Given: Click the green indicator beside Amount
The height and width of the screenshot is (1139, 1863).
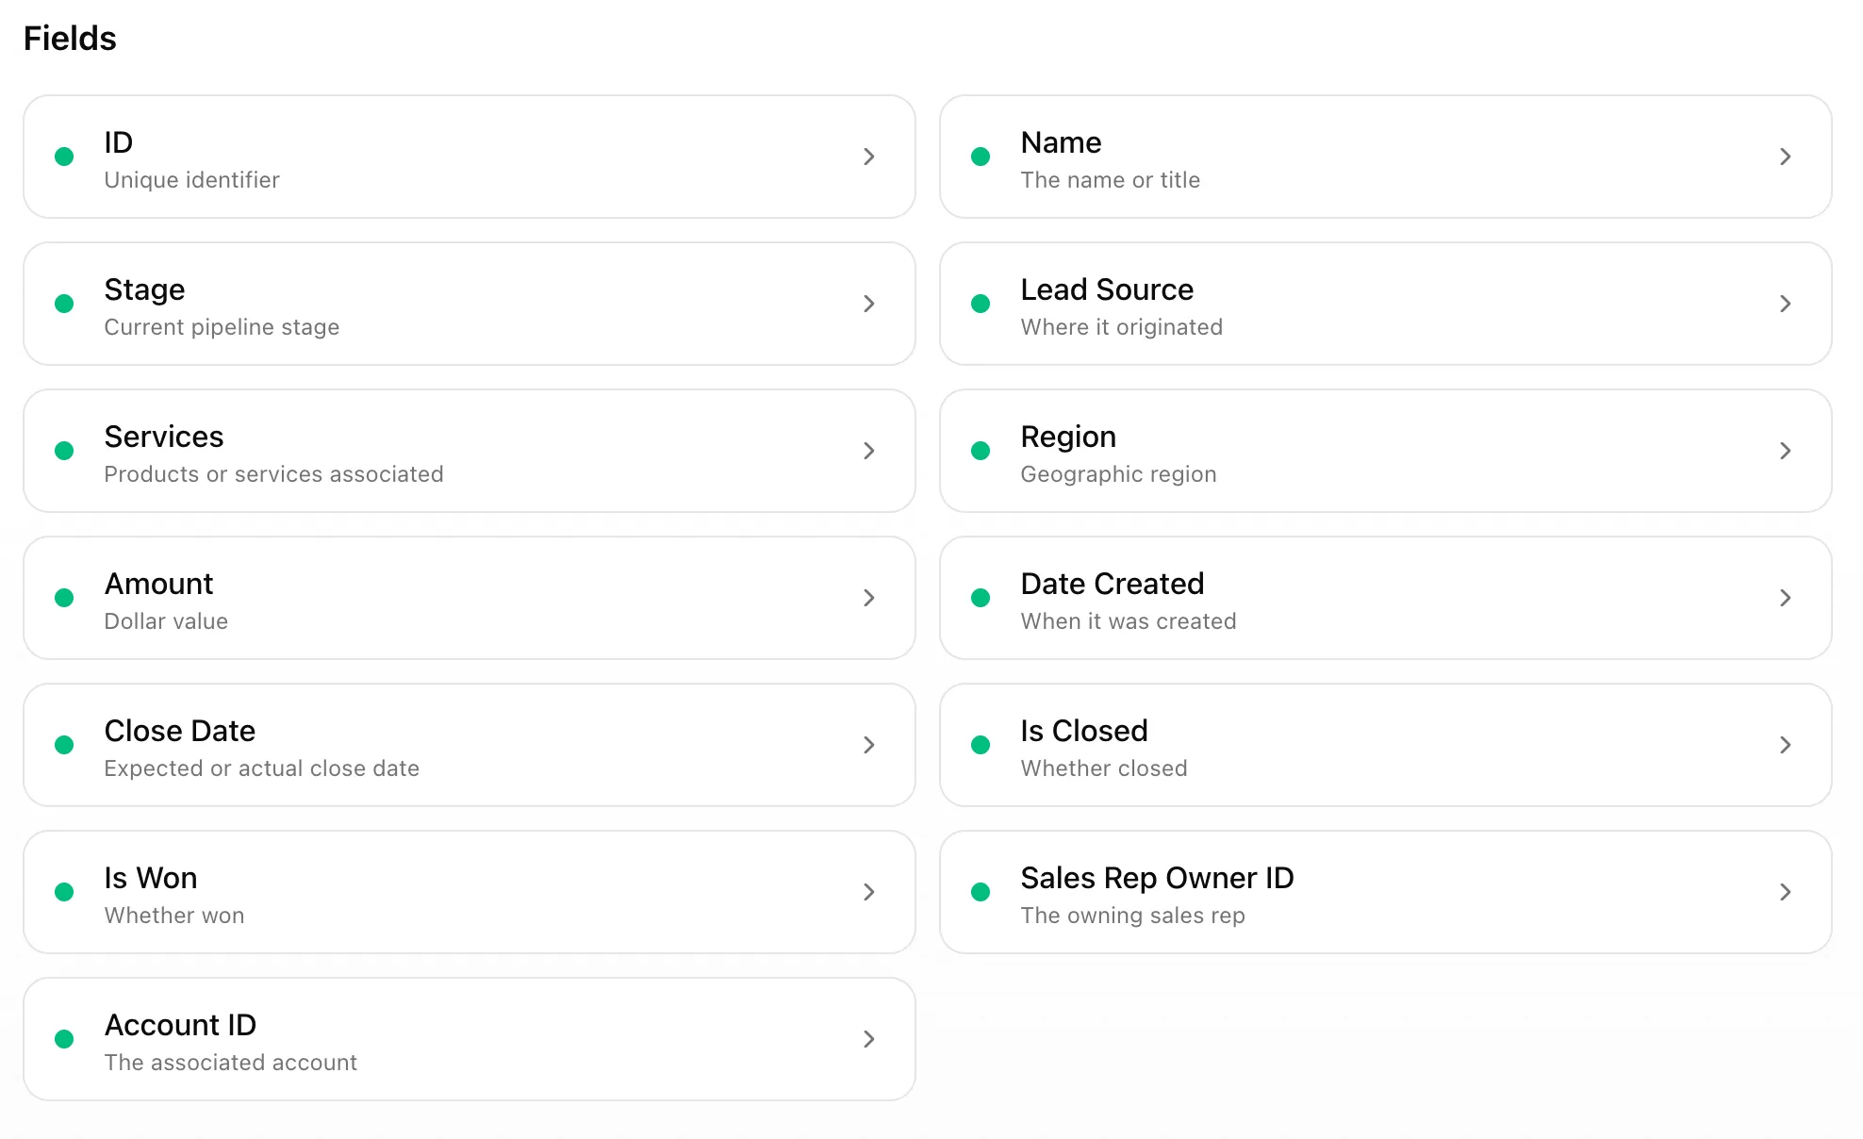Looking at the screenshot, I should (64, 598).
